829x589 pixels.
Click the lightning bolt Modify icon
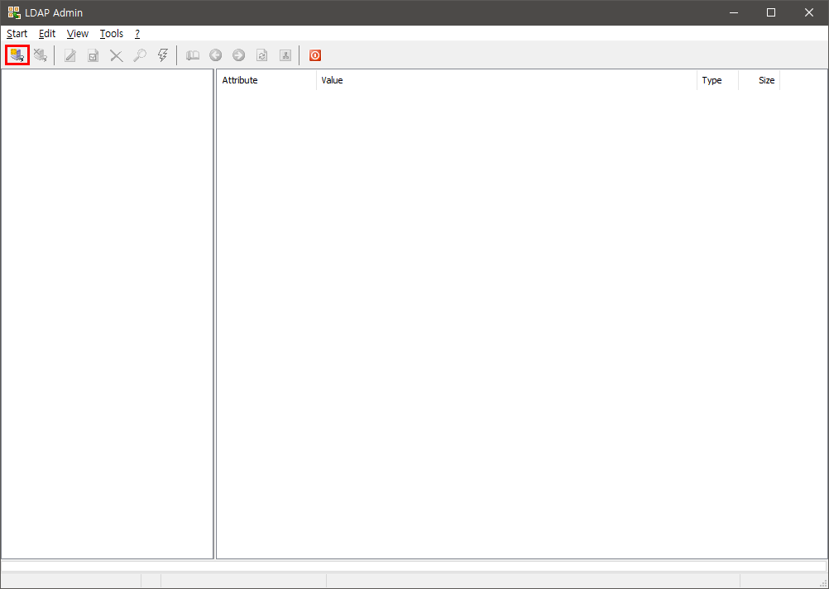tap(163, 55)
